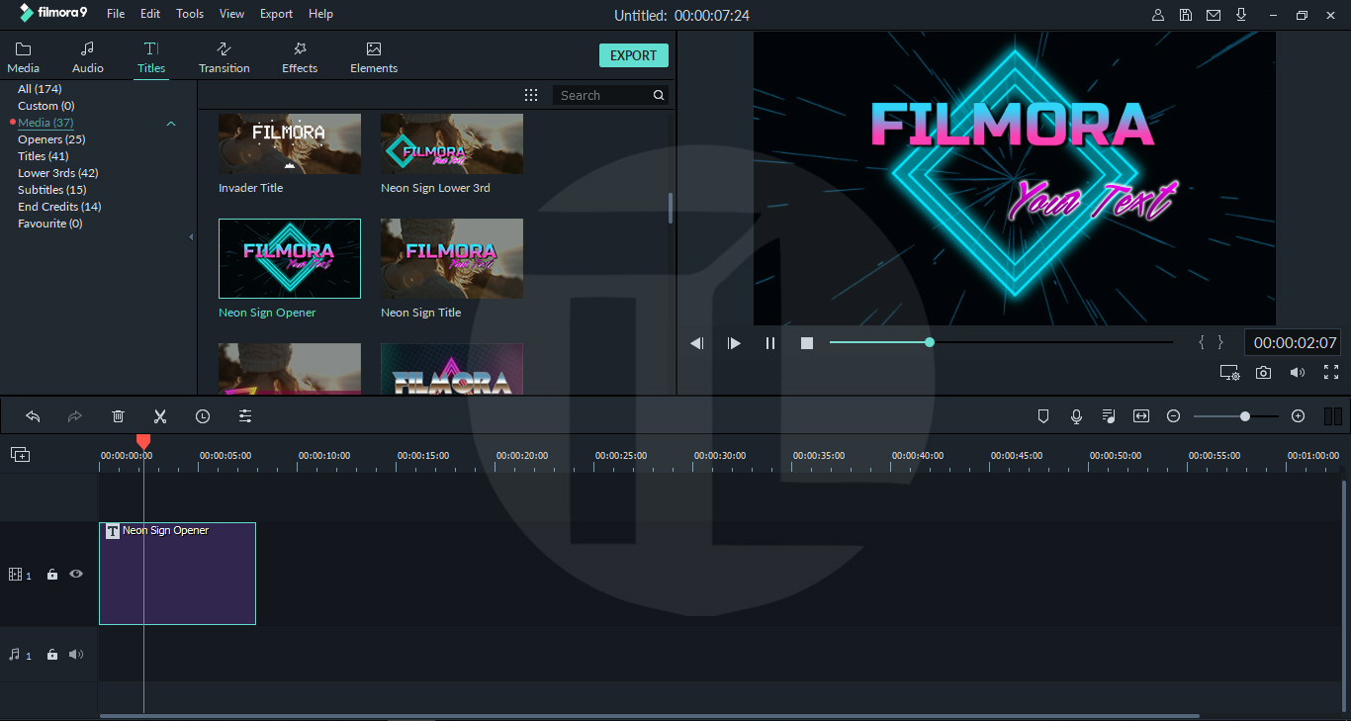Switch to the Effects tab

[300, 57]
